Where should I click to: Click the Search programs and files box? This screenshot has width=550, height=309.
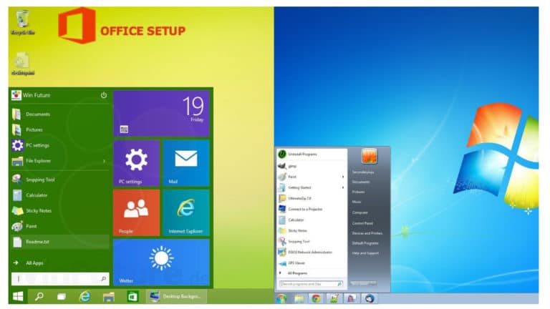[x=307, y=284]
